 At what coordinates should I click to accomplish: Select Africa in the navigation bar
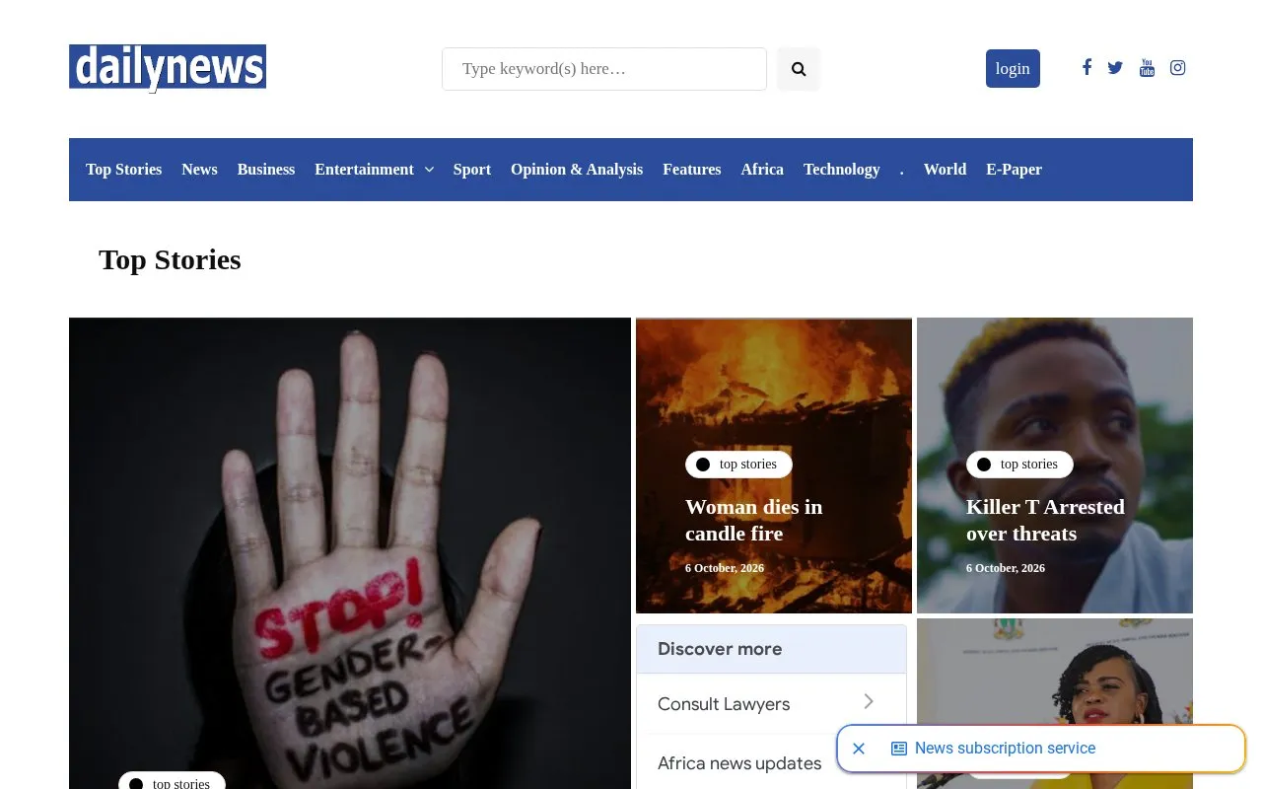click(762, 170)
